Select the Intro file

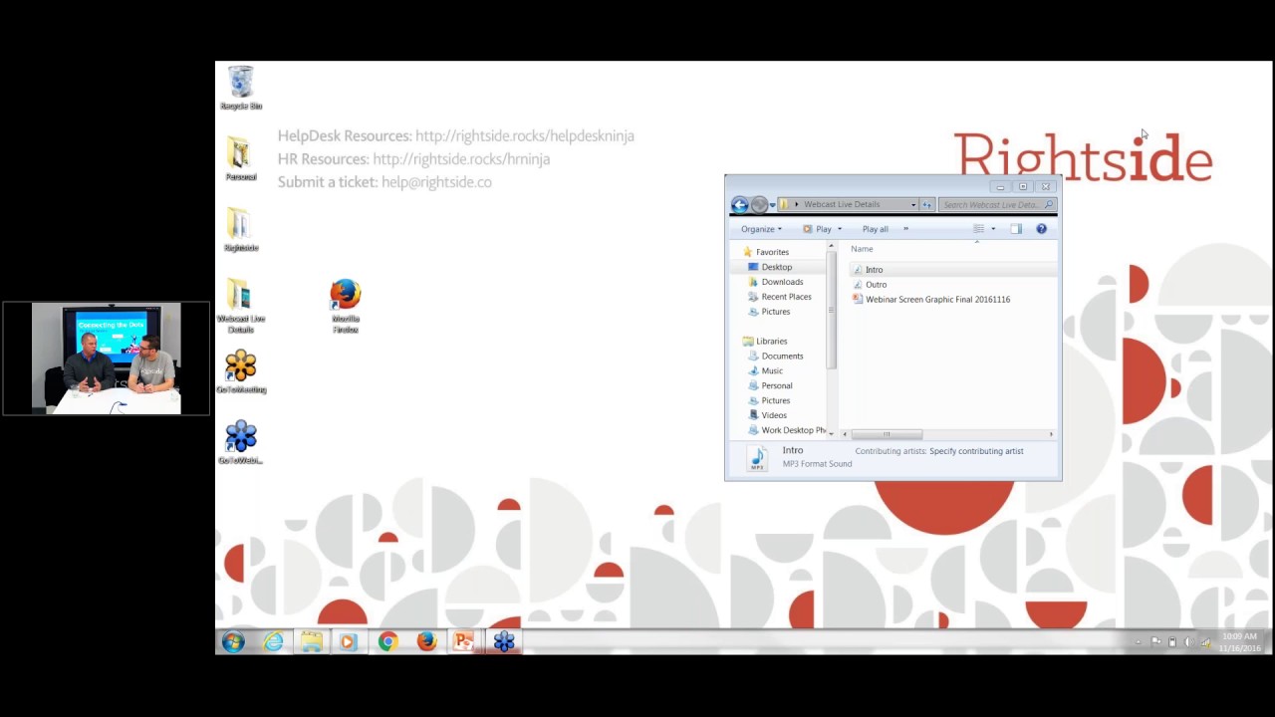click(874, 270)
